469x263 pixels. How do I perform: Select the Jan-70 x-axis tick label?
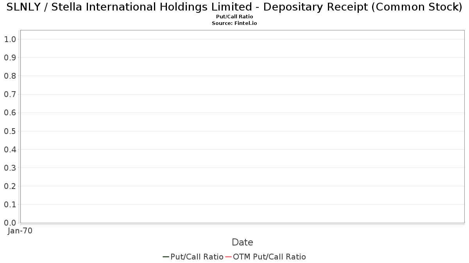(x=20, y=231)
